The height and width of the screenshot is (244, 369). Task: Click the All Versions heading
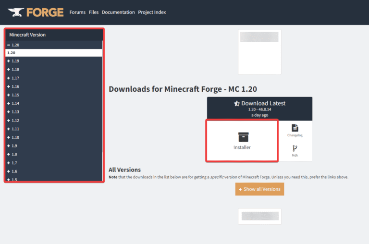(x=125, y=170)
